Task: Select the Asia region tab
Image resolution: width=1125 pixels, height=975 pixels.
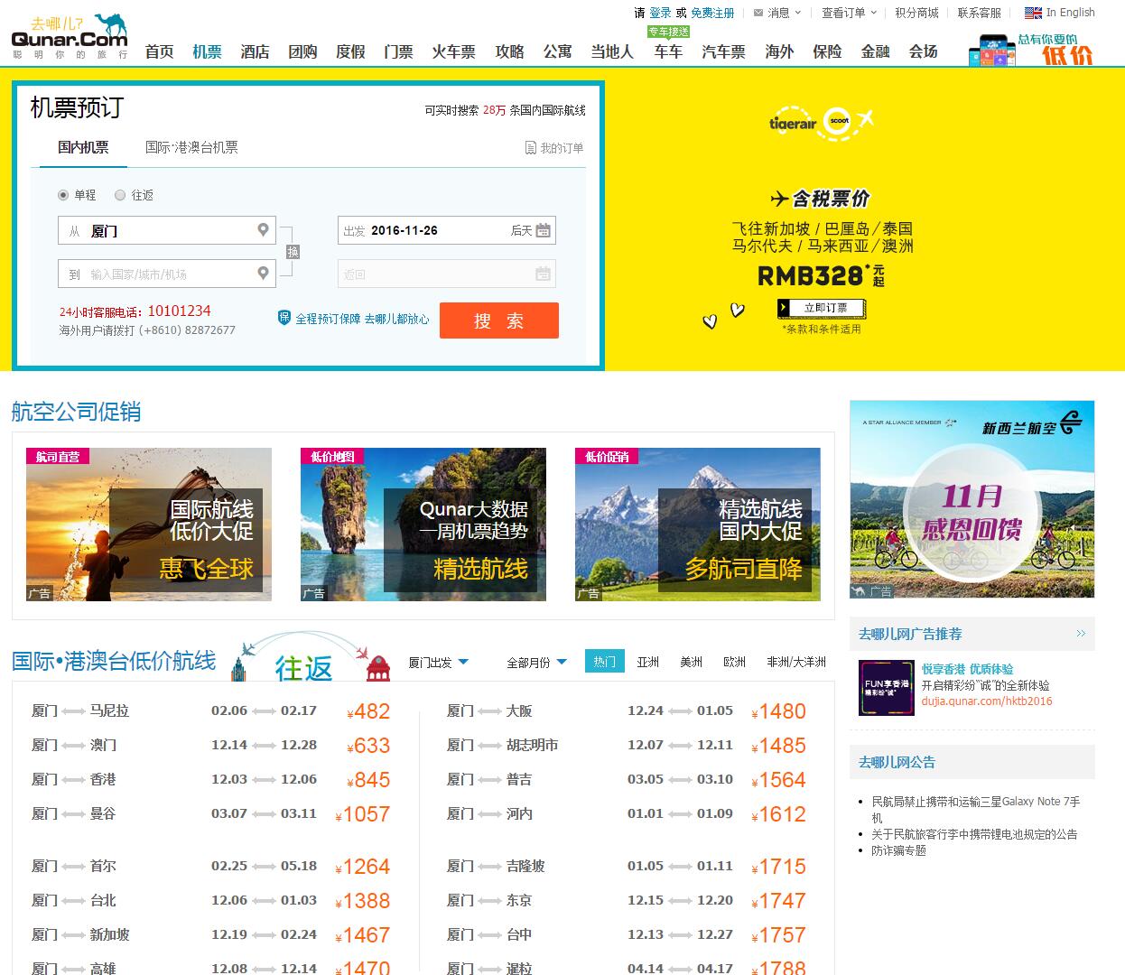Action: pos(648,662)
